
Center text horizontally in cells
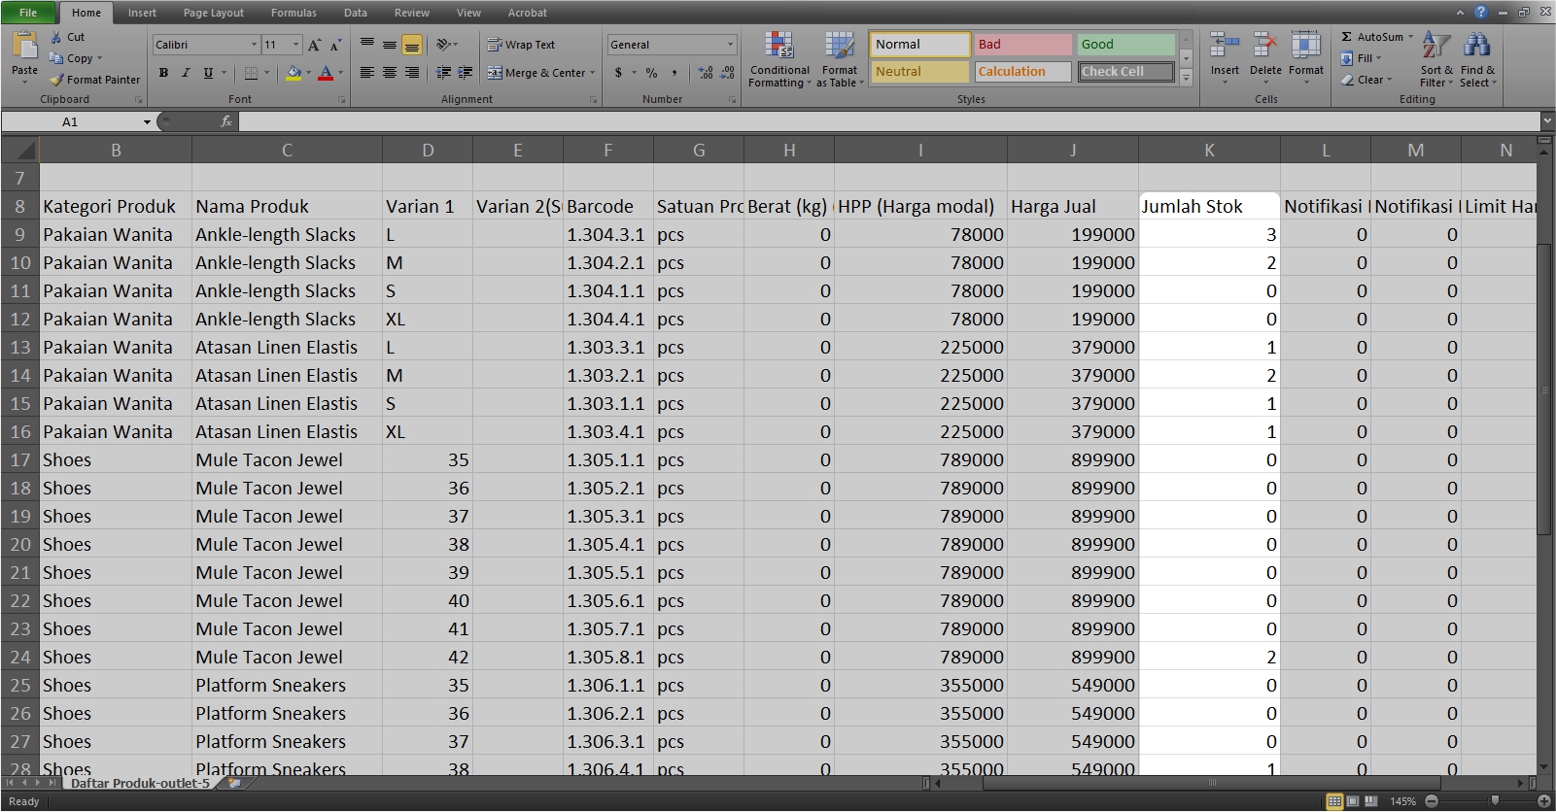tap(389, 73)
